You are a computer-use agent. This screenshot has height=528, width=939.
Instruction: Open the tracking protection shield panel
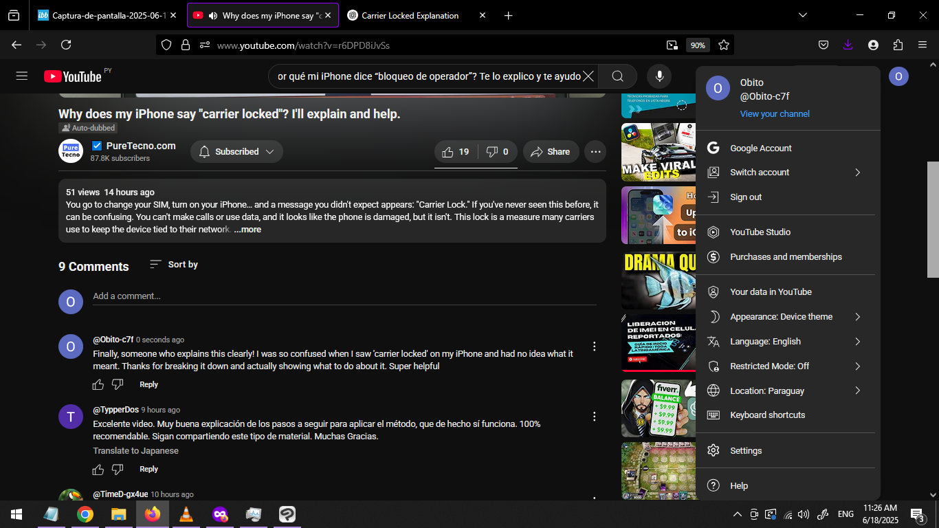click(166, 45)
